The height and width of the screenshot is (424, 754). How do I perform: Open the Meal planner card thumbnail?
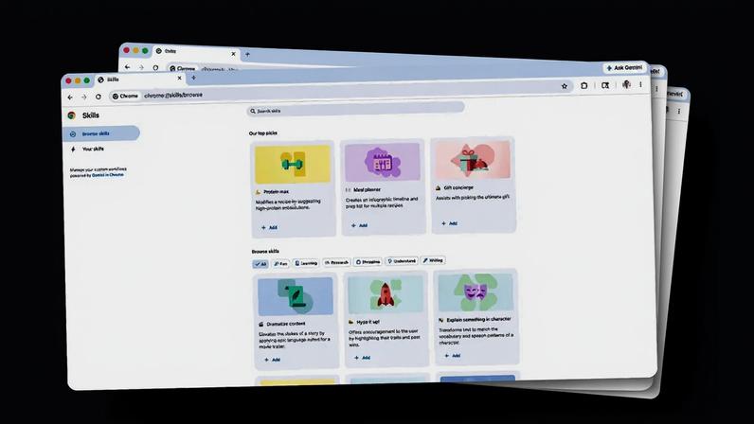click(383, 163)
